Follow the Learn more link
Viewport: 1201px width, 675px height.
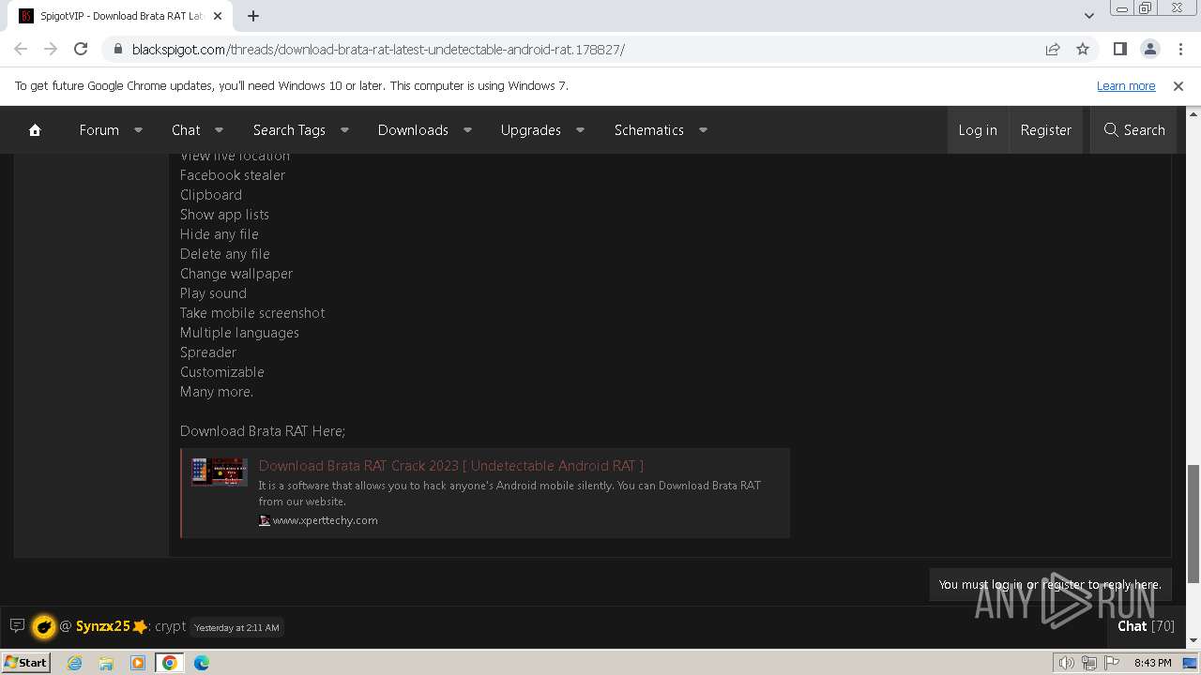tap(1126, 85)
